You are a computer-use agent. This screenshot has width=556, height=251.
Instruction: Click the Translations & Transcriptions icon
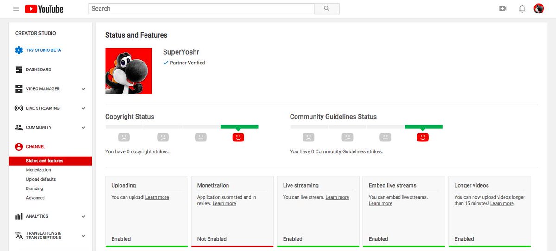19,235
